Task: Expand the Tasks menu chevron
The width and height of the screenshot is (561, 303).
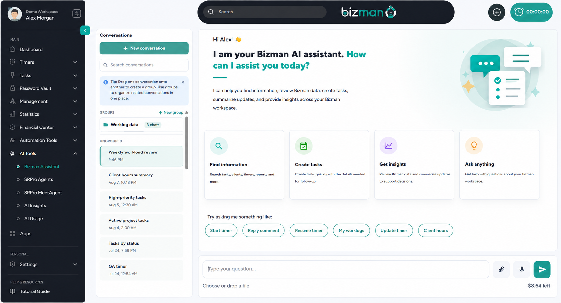Action: [75, 75]
